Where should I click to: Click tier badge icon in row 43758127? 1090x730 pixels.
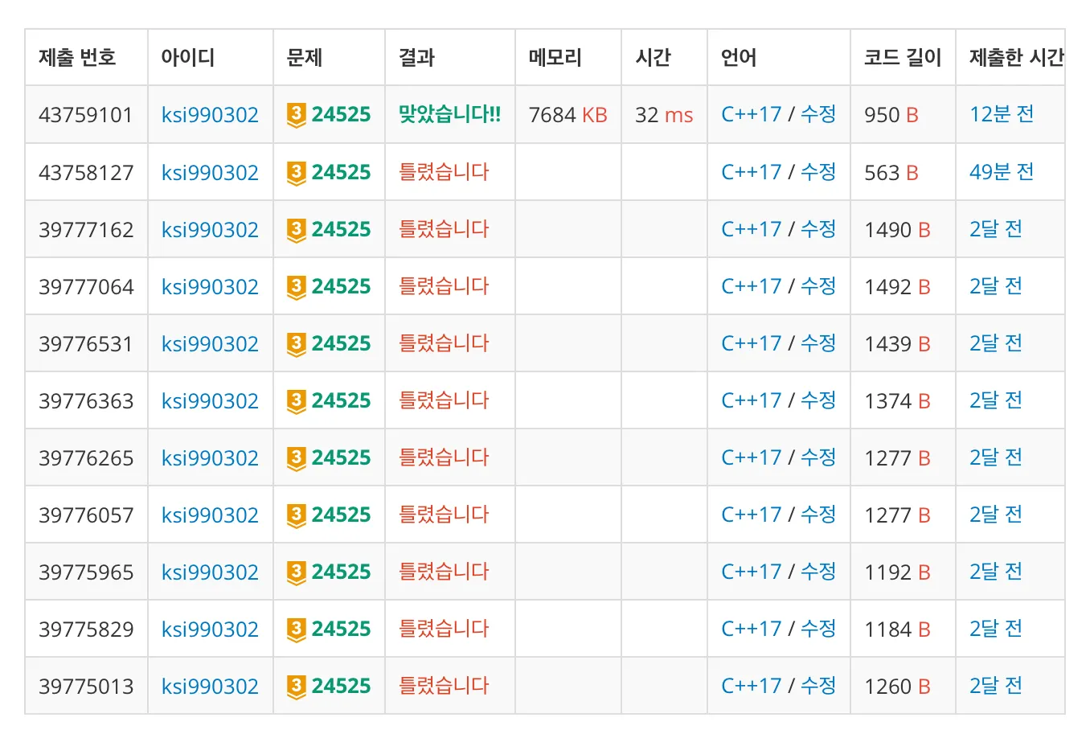[297, 173]
